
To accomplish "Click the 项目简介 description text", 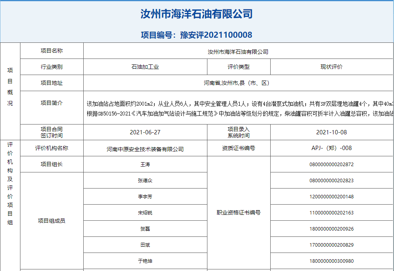I will (x=240, y=108).
